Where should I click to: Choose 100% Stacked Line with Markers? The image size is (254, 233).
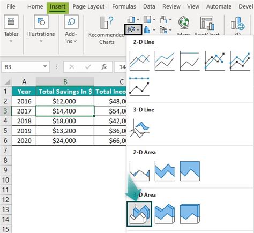tap(139, 86)
